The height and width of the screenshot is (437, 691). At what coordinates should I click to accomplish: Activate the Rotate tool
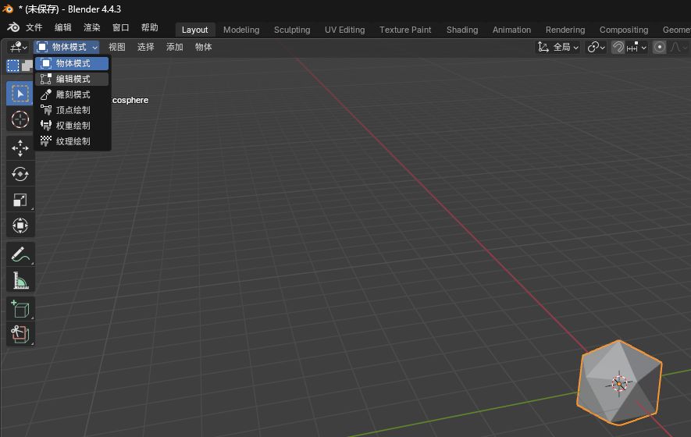[20, 174]
